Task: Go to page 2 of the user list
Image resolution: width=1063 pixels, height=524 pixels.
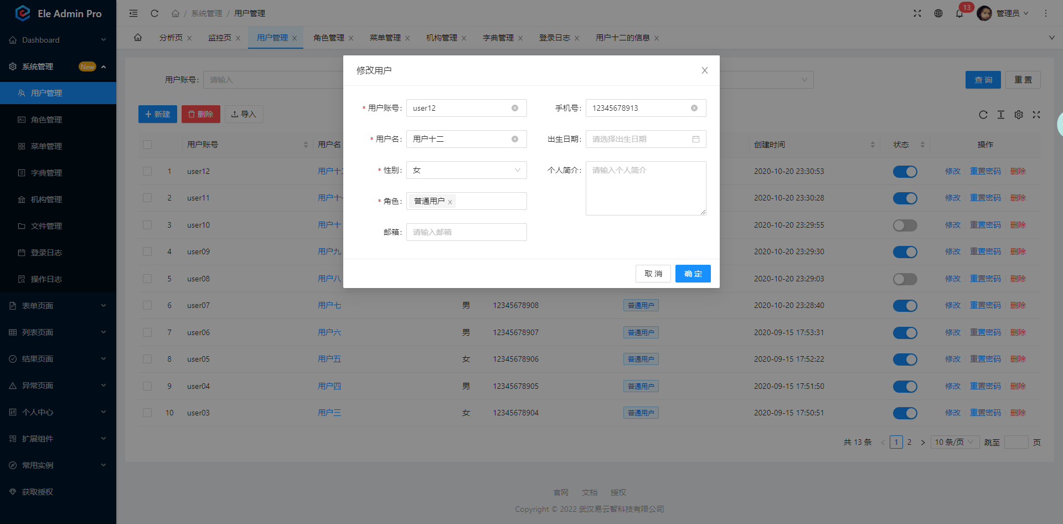Action: point(910,442)
